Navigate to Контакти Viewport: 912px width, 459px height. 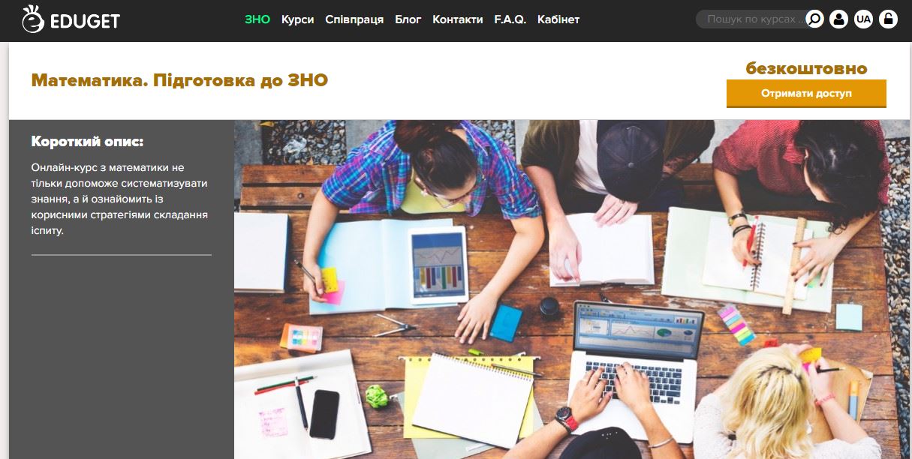click(458, 19)
